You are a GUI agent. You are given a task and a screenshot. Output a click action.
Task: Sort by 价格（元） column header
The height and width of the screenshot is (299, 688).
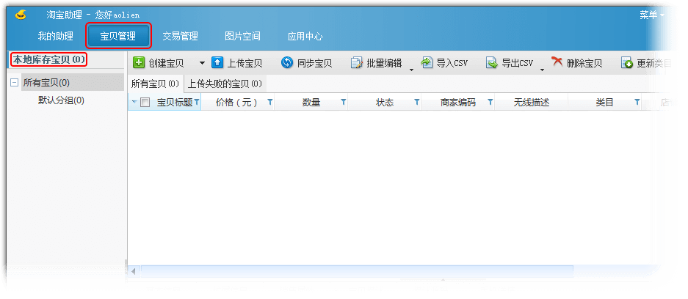237,103
